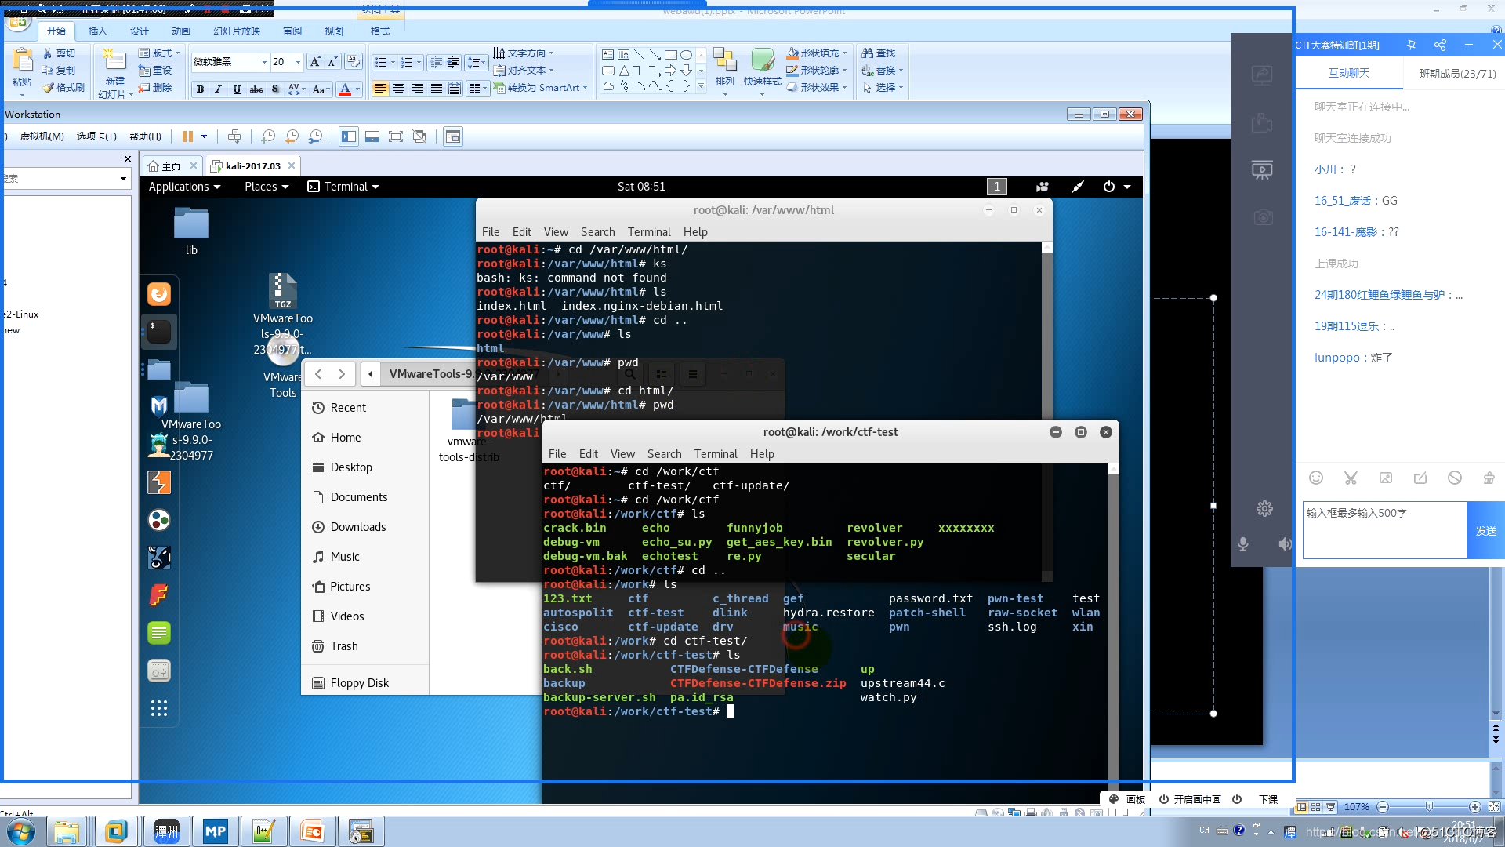
Task: Click speaker volume icon in side panel
Action: (1284, 544)
